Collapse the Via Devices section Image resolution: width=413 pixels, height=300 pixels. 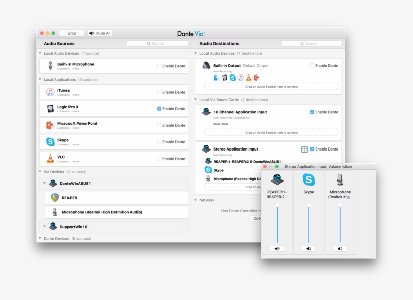40,172
